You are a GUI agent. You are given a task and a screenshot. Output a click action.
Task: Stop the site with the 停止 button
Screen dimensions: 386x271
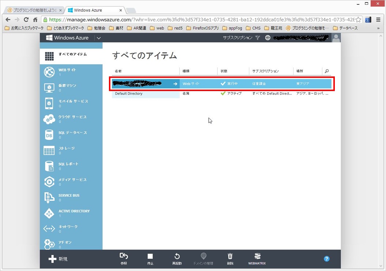coord(150,259)
